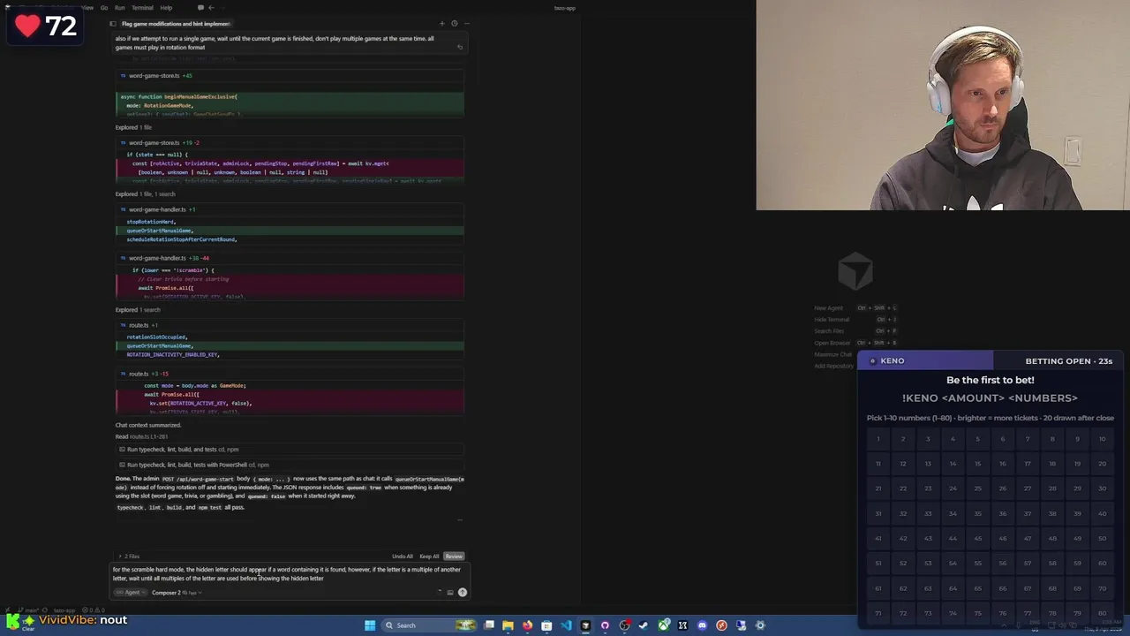Image resolution: width=1130 pixels, height=636 pixels.
Task: Open GitHub Desktop from the taskbar
Action: click(605, 625)
